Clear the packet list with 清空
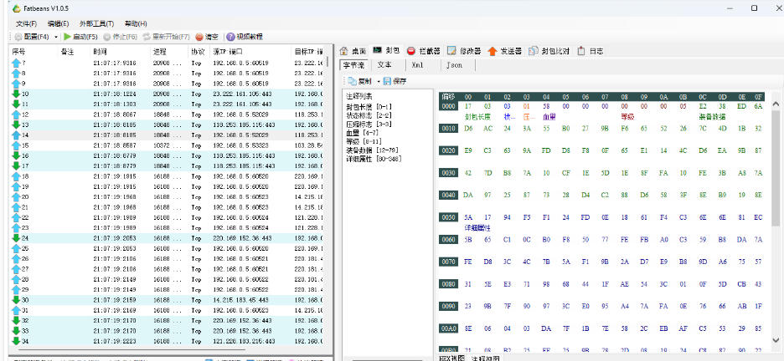Viewport: 784px width, 361px height. 207,37
